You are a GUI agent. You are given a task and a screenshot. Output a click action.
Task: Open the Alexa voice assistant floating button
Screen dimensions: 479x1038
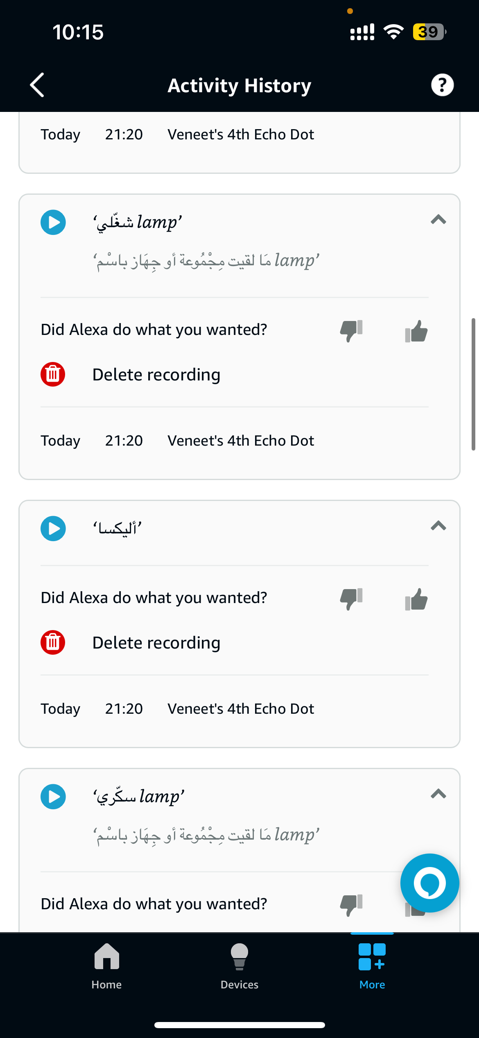(x=429, y=883)
